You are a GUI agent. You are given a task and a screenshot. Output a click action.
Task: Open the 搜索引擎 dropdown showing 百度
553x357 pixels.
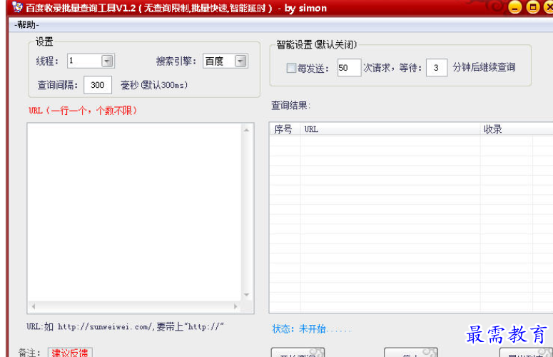tap(240, 61)
